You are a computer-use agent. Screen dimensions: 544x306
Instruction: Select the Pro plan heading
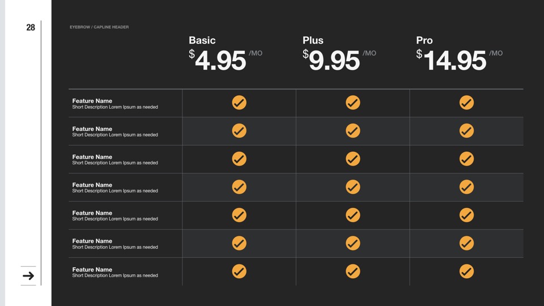[x=424, y=40]
